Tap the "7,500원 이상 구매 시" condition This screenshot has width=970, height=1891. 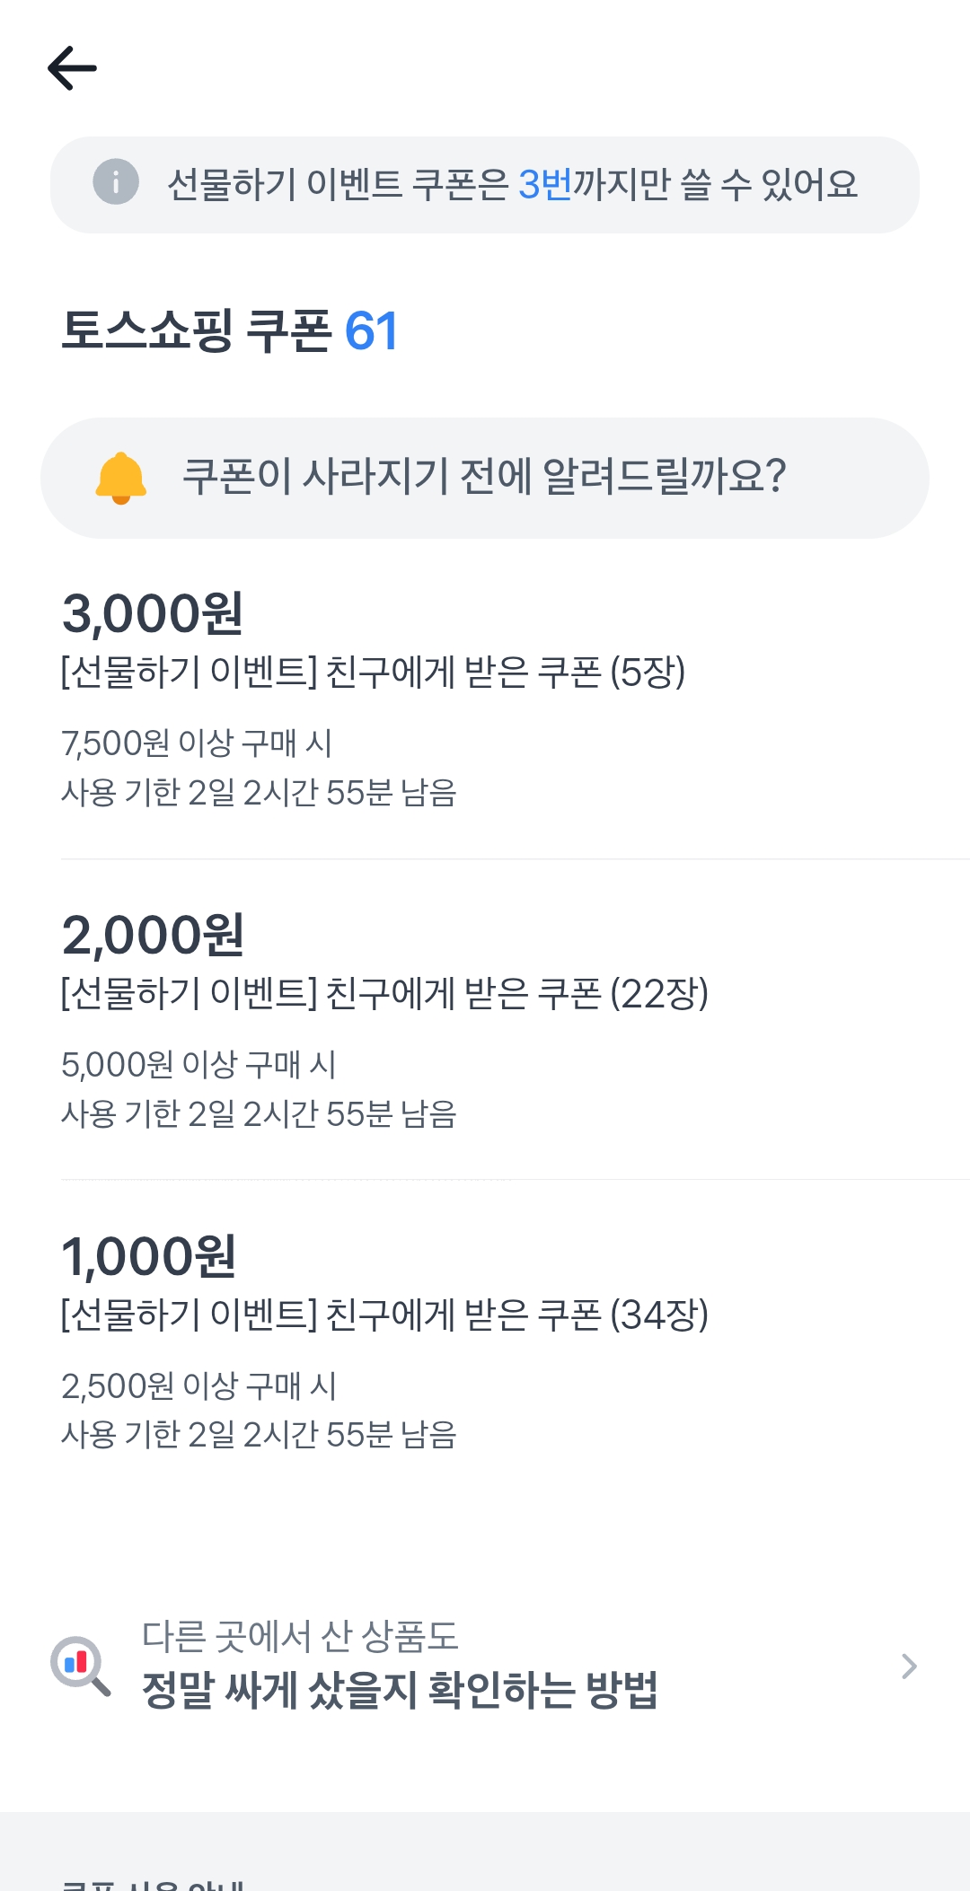point(197,743)
